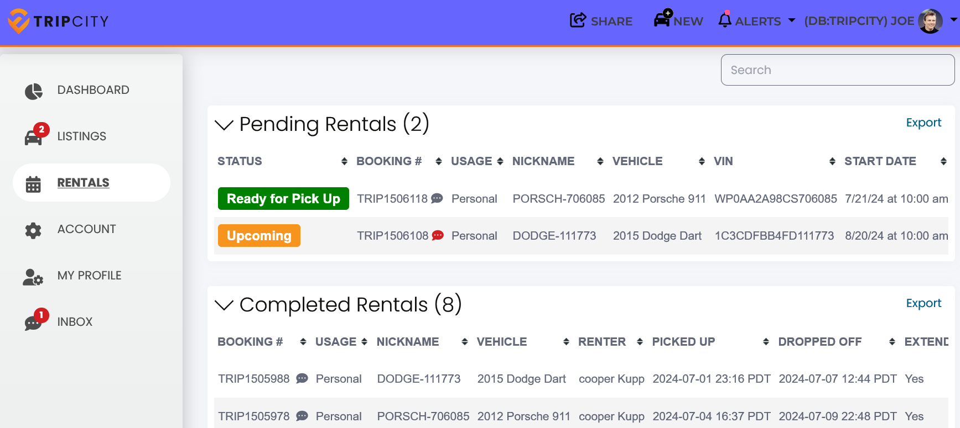
Task: Click booking number TRIP1505978
Action: point(254,416)
